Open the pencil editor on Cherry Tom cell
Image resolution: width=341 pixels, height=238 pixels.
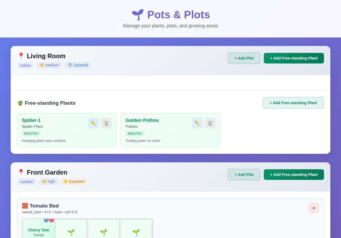click(46, 220)
